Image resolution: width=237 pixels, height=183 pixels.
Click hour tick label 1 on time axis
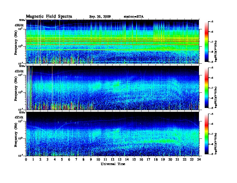33,160
